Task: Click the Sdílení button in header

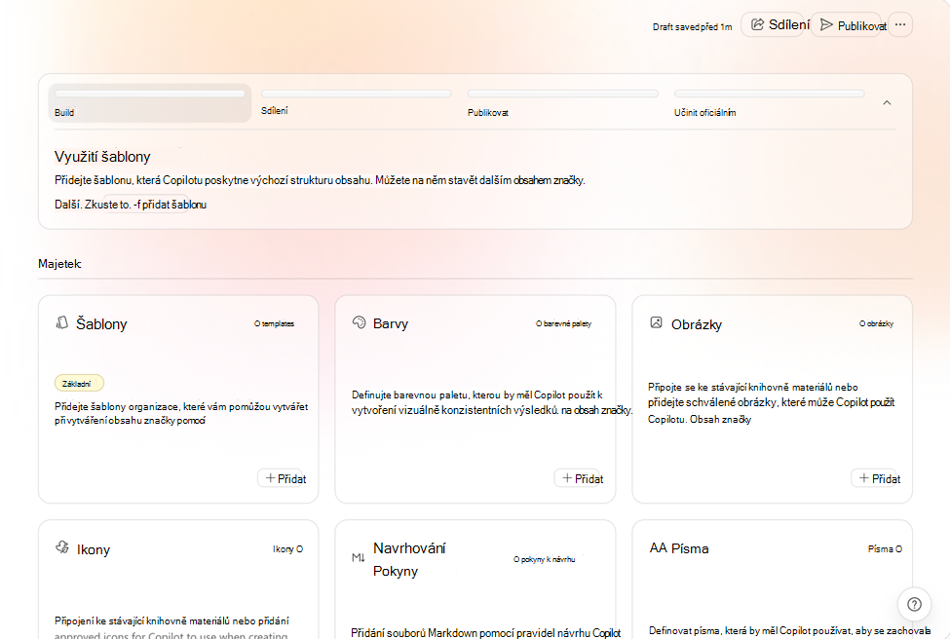Action: (773, 24)
